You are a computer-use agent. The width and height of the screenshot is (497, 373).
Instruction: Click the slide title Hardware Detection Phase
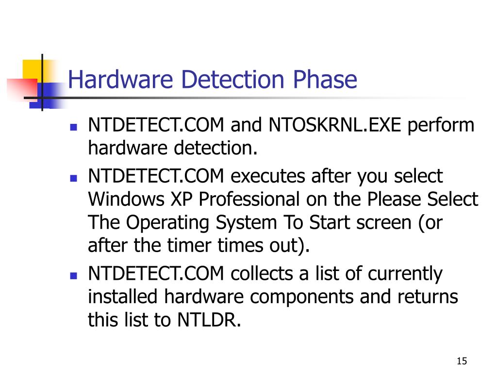click(x=213, y=80)
